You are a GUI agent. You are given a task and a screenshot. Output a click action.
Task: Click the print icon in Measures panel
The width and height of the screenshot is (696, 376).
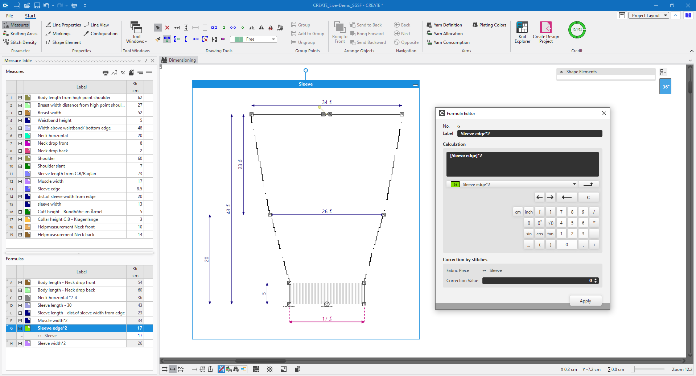105,73
